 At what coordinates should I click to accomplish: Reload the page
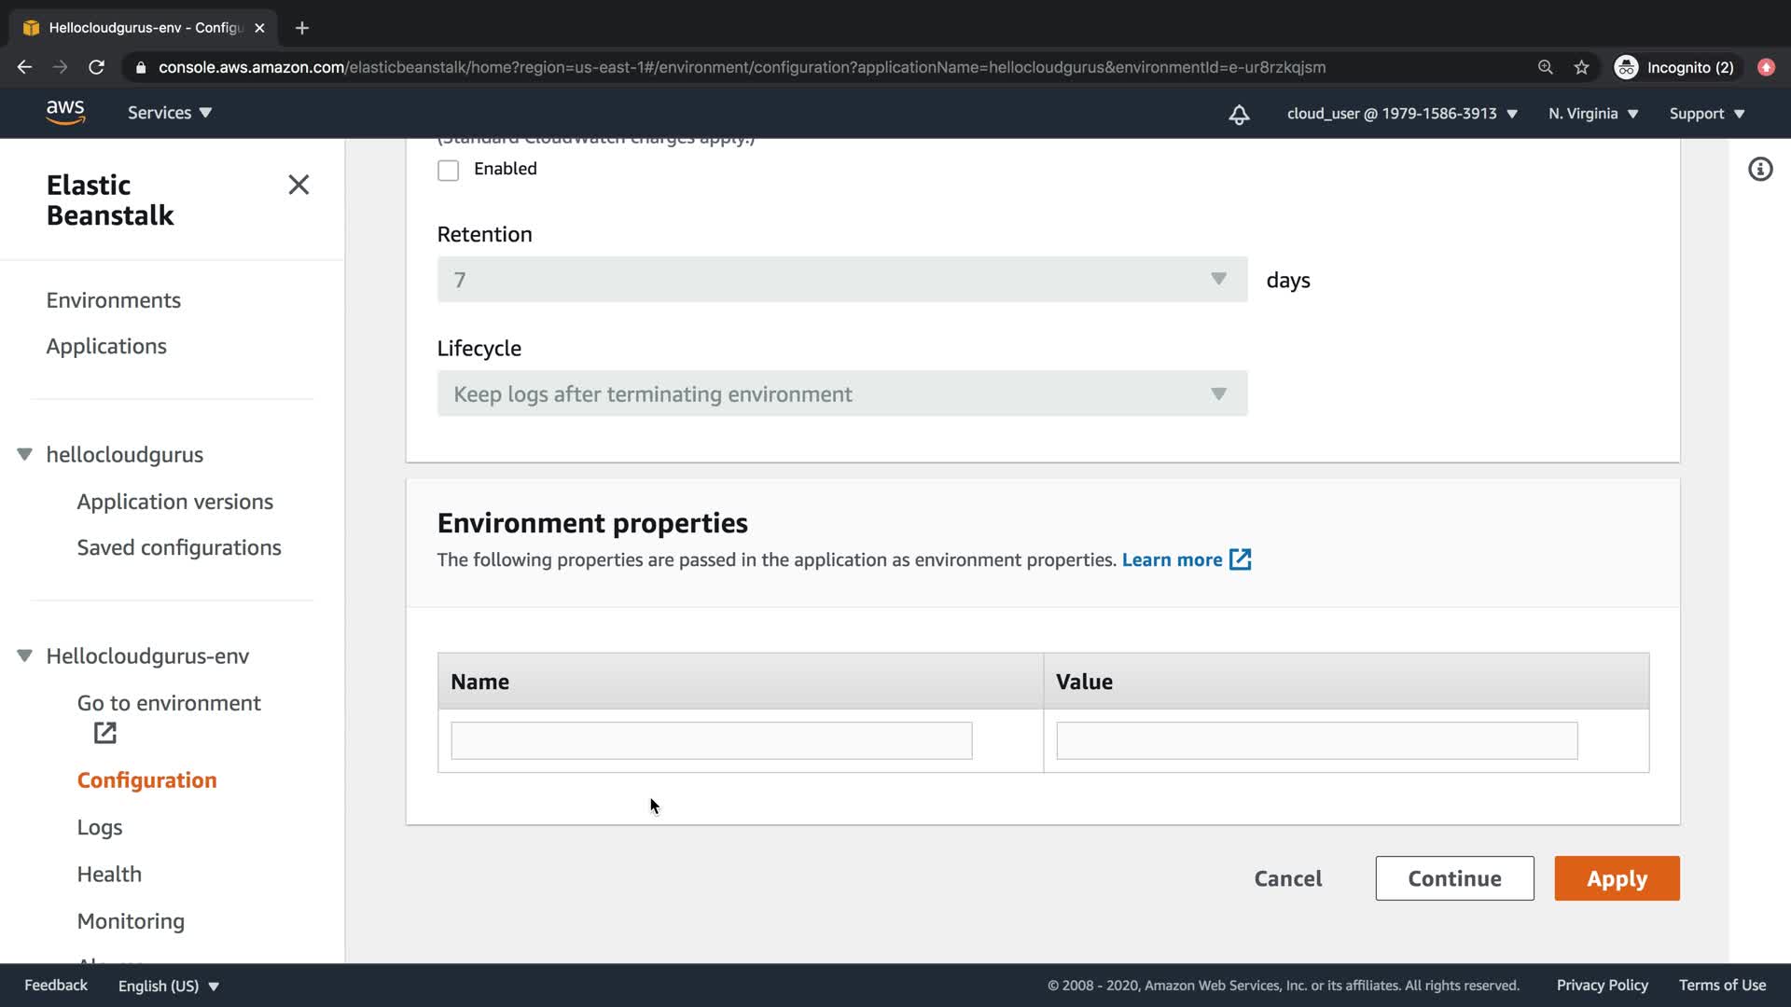coord(96,67)
